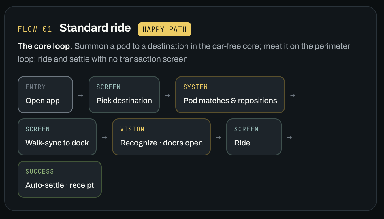Select the Recognize doors open vision node
Viewport: 384px width, 219px height.
pos(161,137)
